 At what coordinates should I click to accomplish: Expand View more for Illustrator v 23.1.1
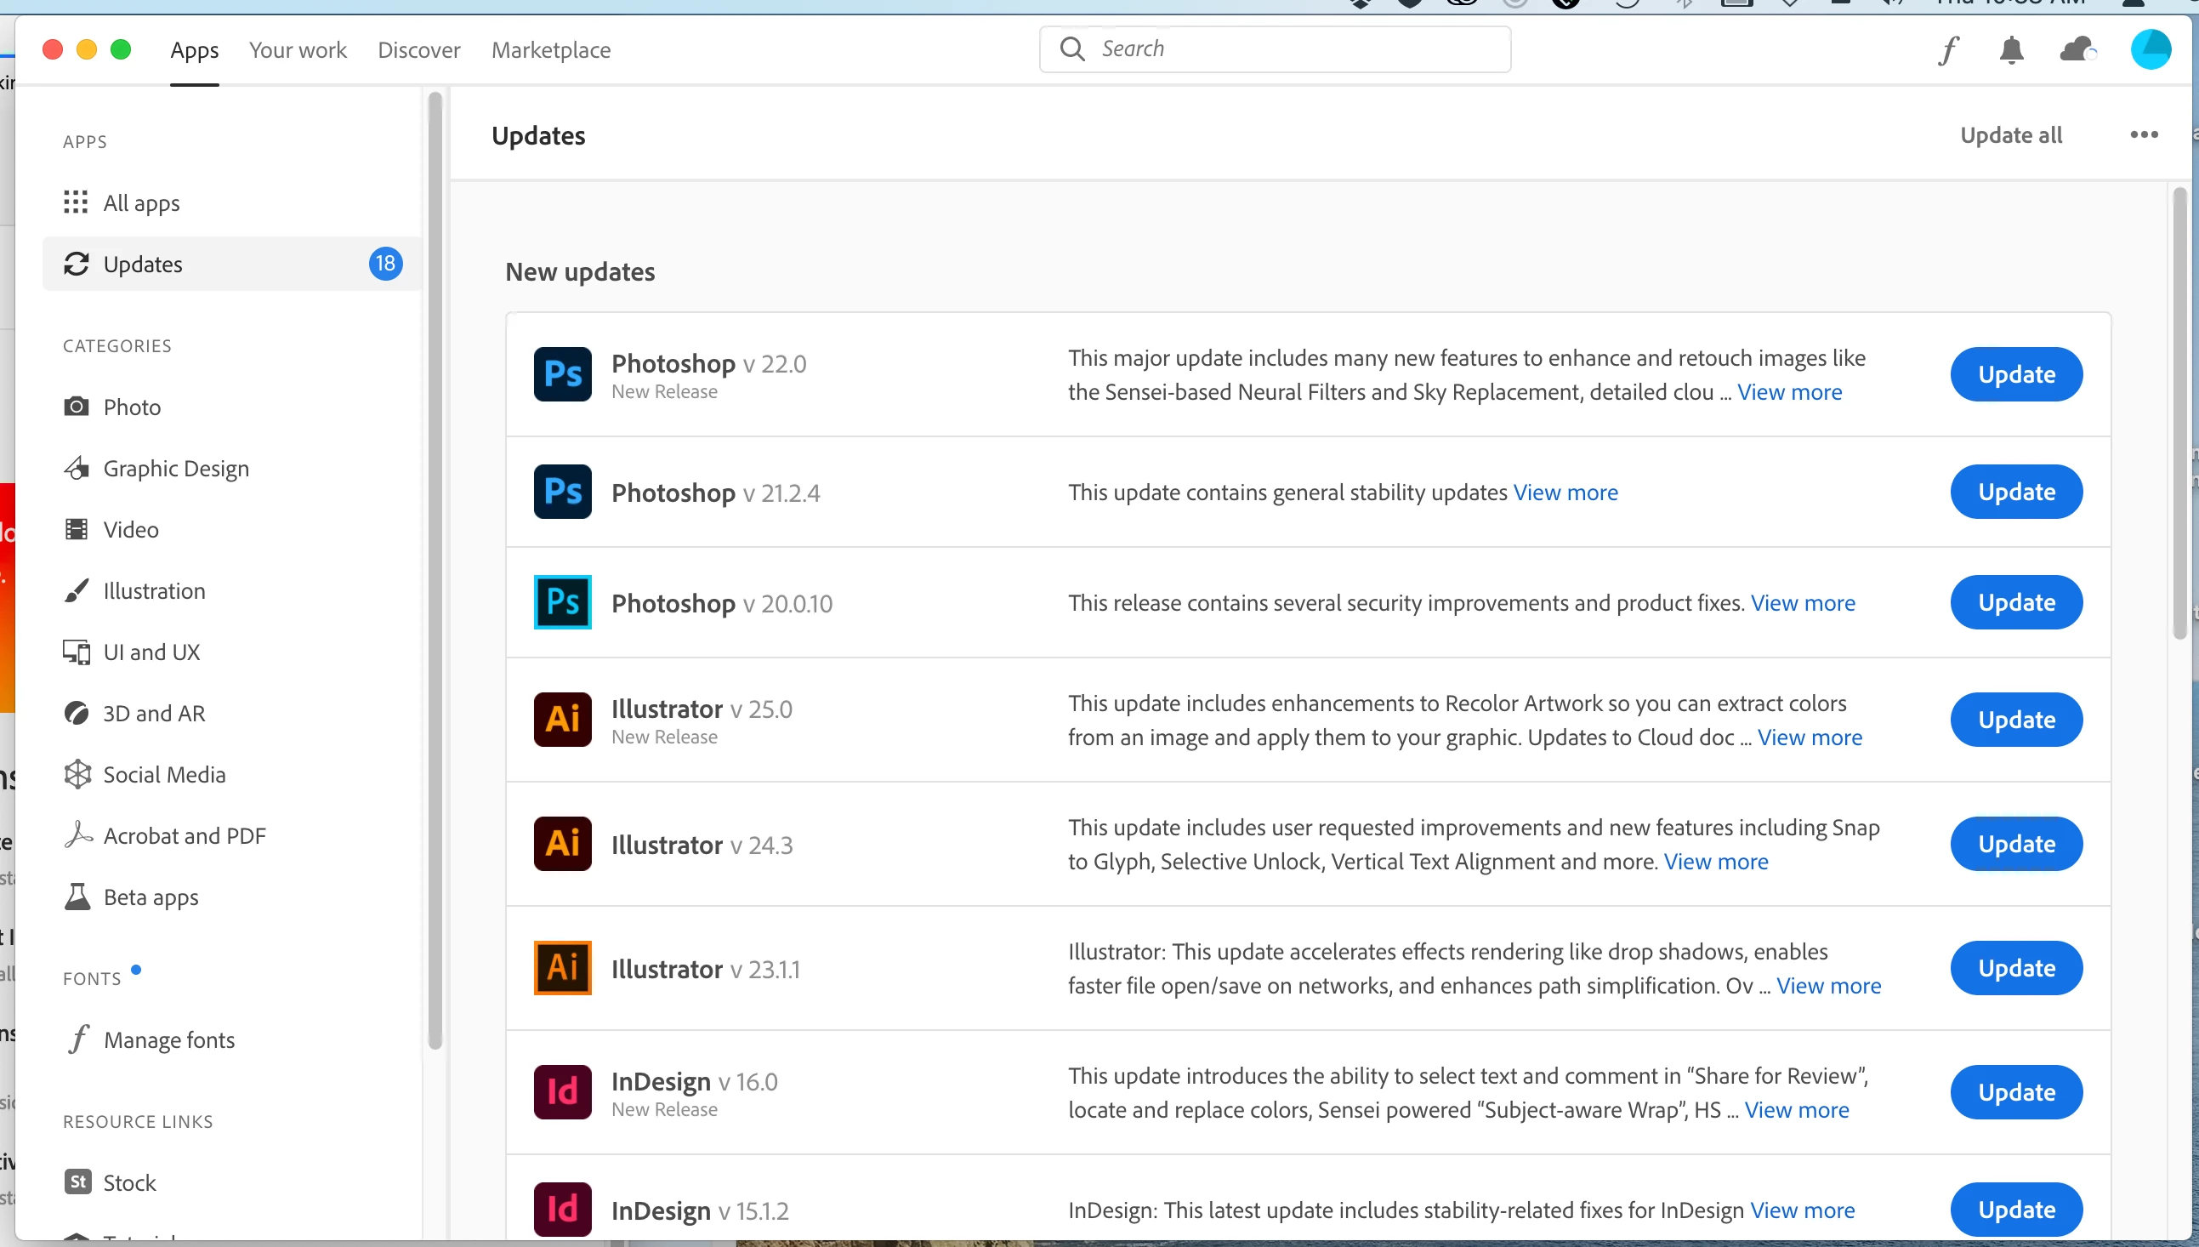[x=1828, y=986]
